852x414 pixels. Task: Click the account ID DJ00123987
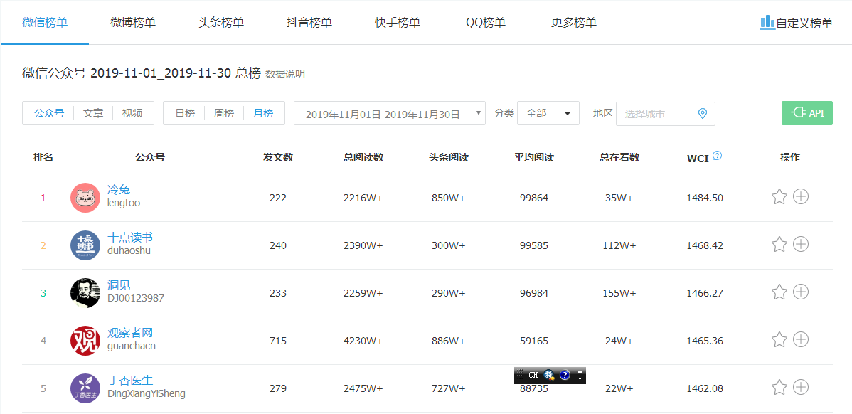point(136,298)
